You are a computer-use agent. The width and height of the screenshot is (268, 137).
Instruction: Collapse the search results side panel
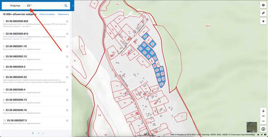73,6
